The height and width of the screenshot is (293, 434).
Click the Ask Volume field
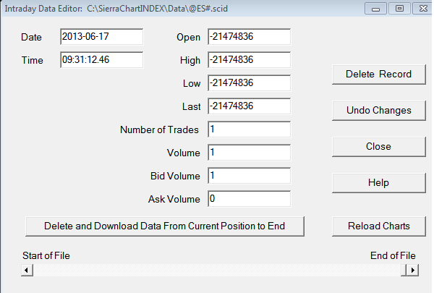coord(250,199)
